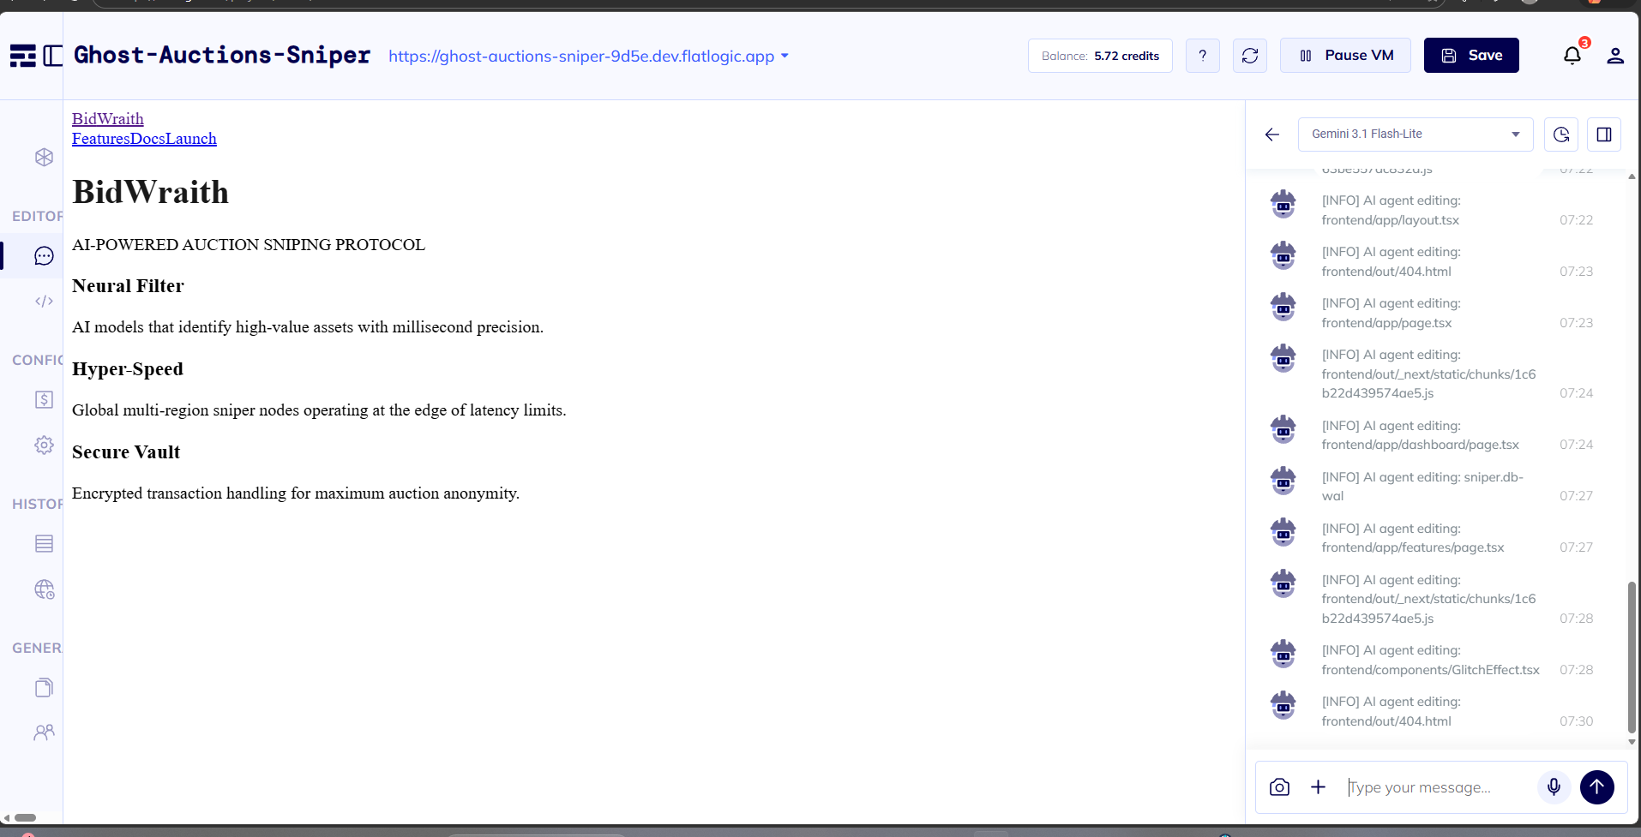Click the microphone voice input icon

click(1554, 787)
